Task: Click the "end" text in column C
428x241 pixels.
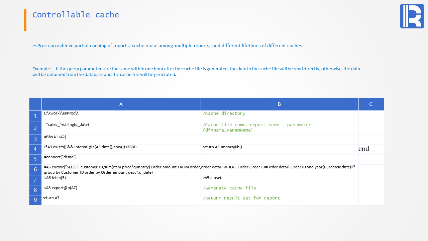Action: click(x=364, y=149)
